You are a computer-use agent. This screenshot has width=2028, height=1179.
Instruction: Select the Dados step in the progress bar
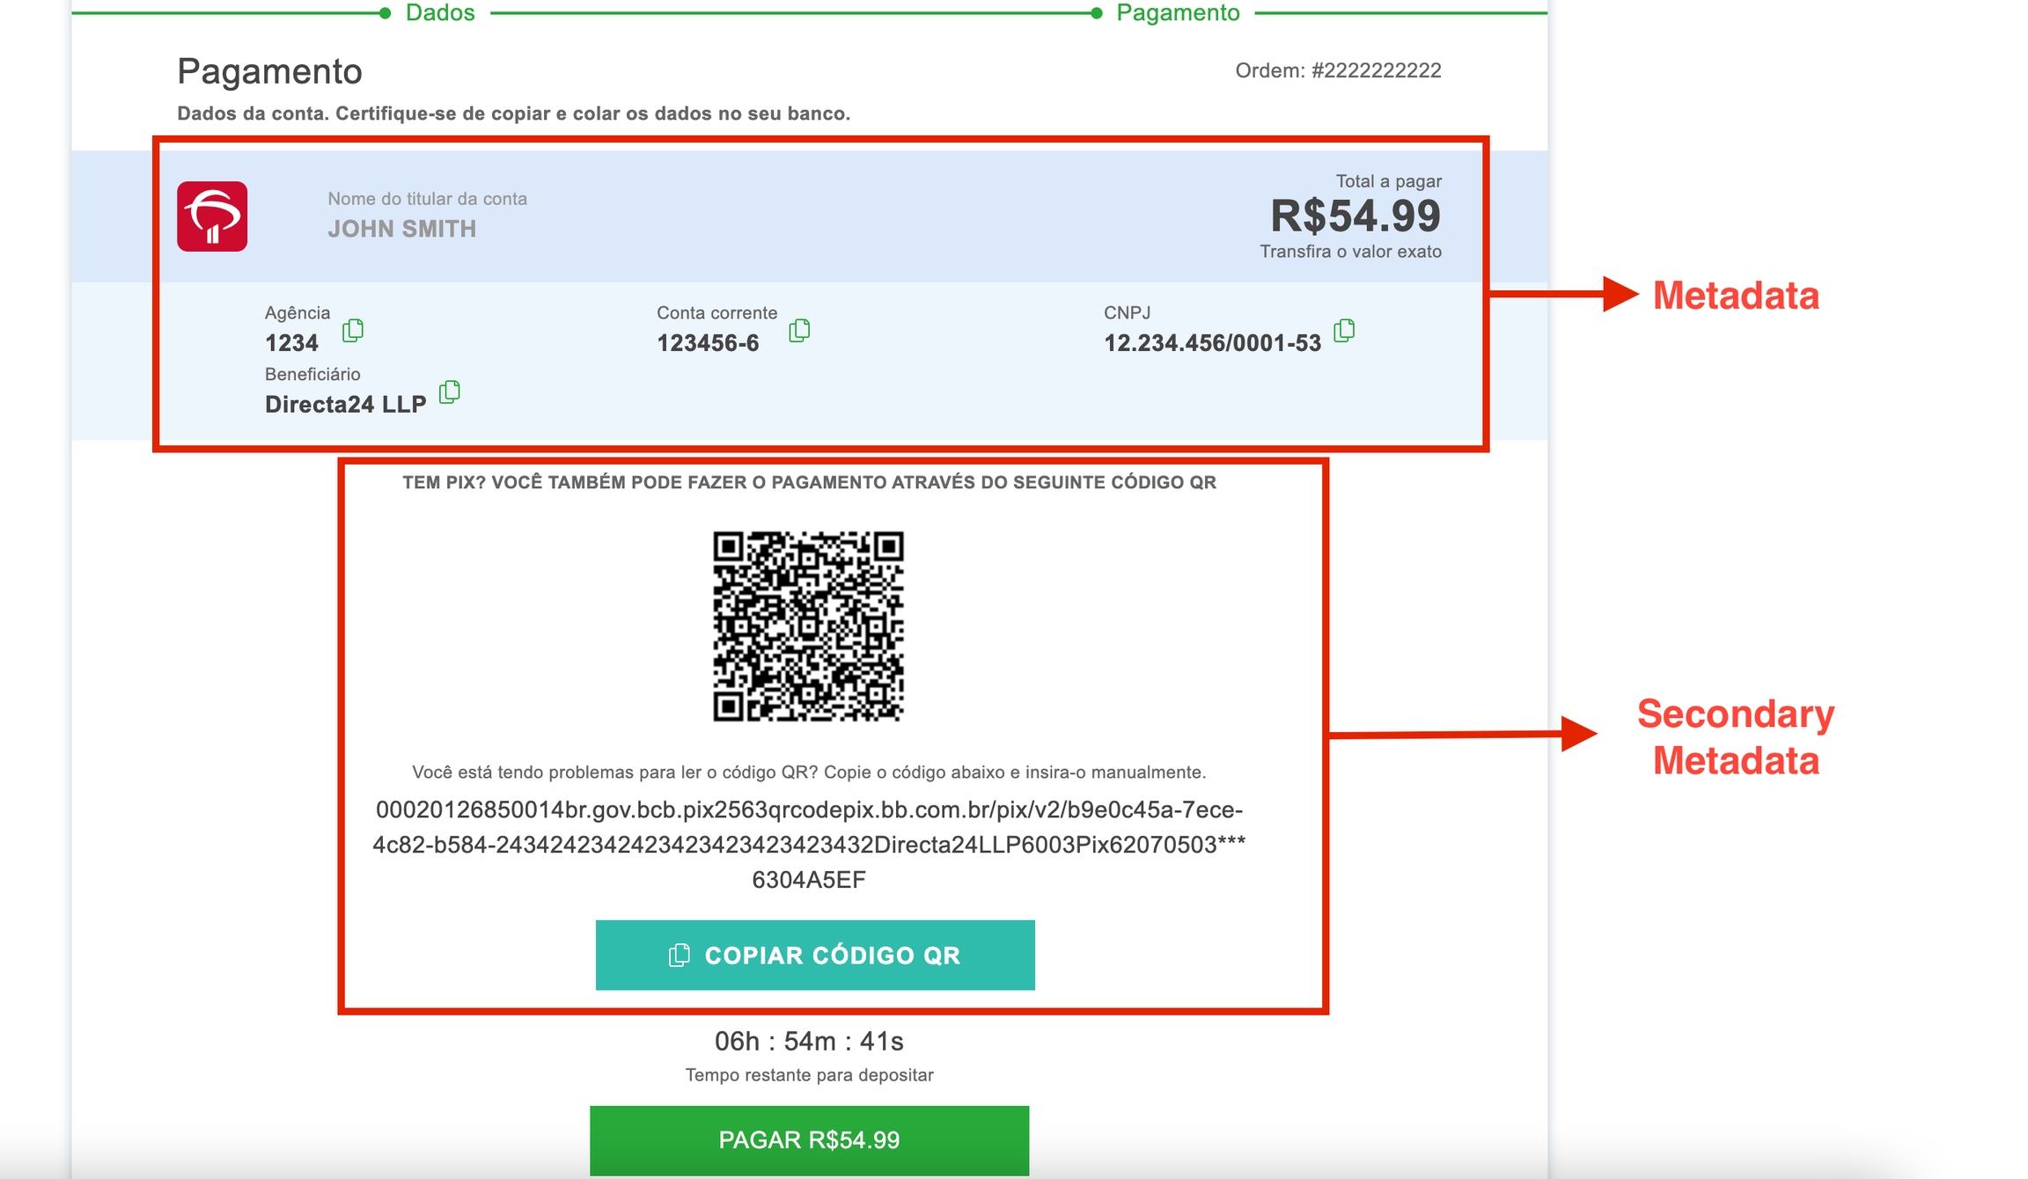tap(439, 12)
